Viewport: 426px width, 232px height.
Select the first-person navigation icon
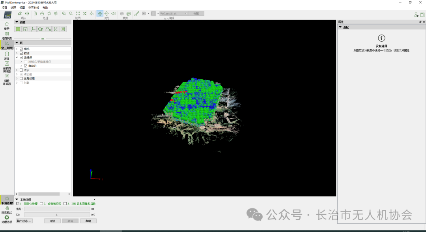[114, 13]
